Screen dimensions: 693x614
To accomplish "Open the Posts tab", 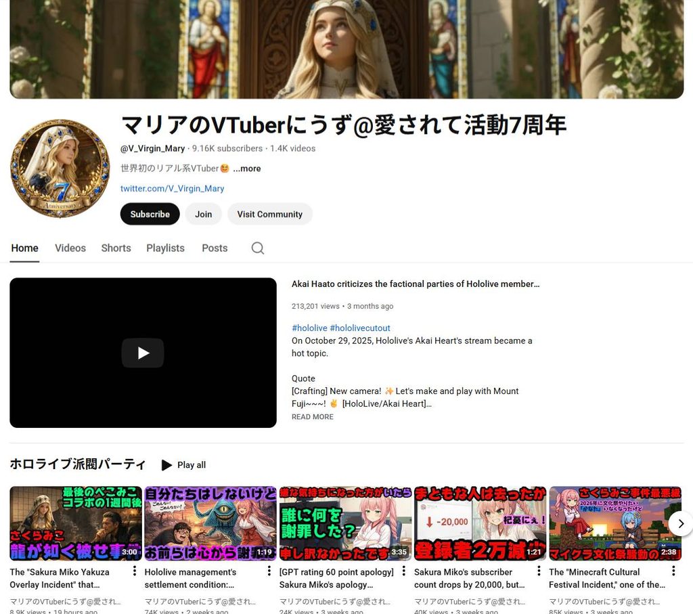I will [215, 248].
